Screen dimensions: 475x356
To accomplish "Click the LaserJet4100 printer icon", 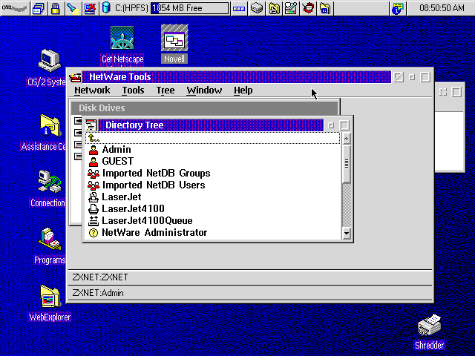I will coord(94,209).
